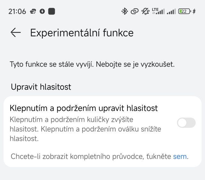Tap the circular lightning notification icon
205x180 pixels.
click(x=42, y=12)
